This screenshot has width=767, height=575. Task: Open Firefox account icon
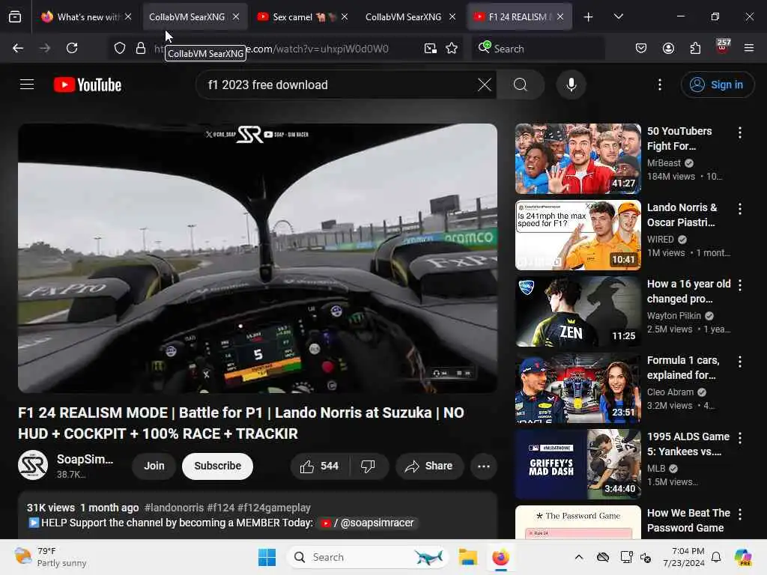tap(668, 48)
